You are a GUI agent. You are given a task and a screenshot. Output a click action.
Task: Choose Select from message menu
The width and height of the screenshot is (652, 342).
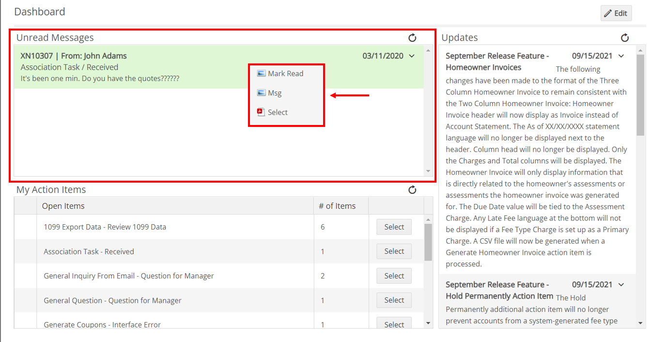pos(278,112)
